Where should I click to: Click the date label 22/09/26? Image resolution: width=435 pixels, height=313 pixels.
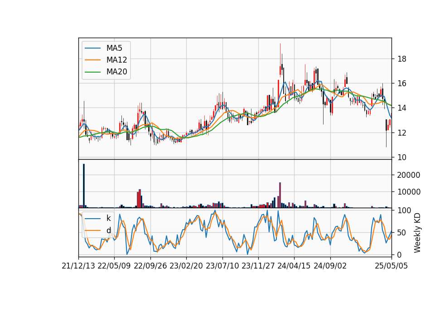(x=150, y=266)
